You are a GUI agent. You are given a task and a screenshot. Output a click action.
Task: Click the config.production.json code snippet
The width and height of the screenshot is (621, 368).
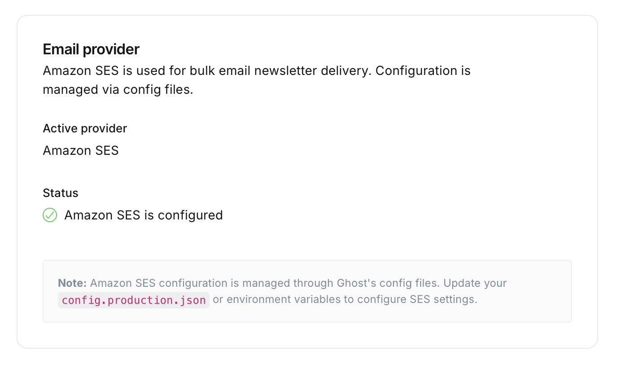point(134,300)
